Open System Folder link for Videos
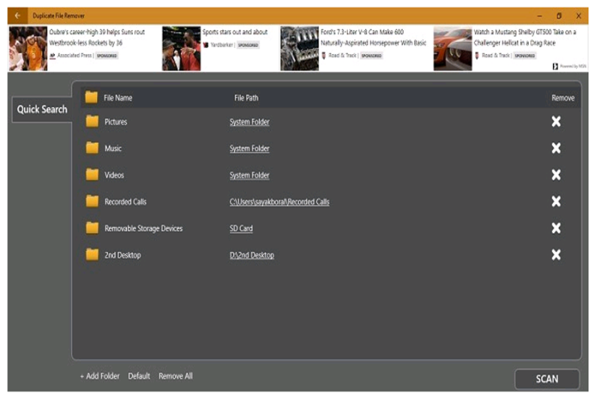The image size is (601, 402). click(249, 175)
